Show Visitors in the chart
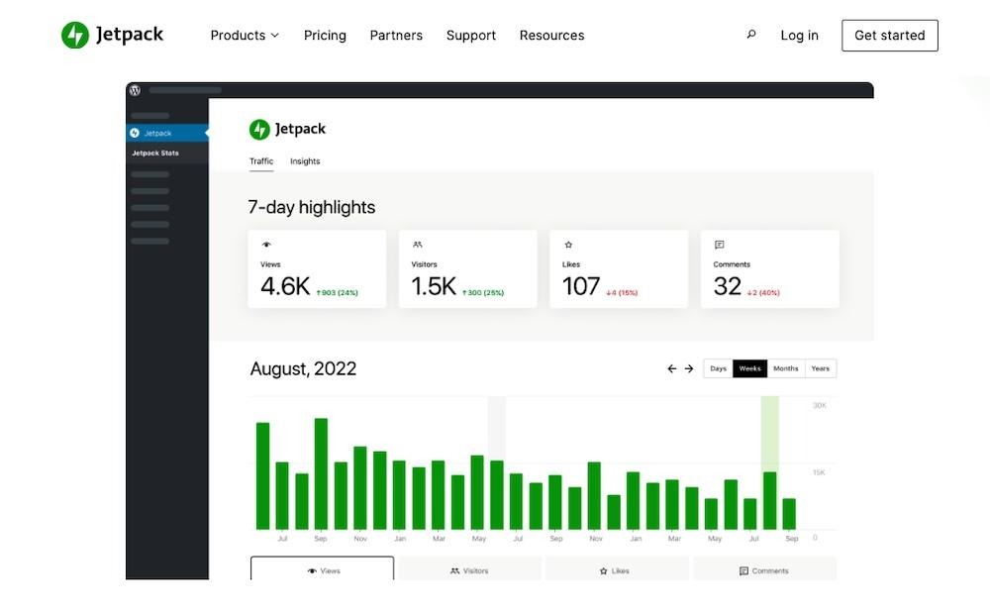 click(x=469, y=568)
